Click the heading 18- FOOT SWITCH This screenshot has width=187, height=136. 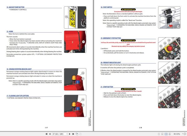(x=106, y=7)
